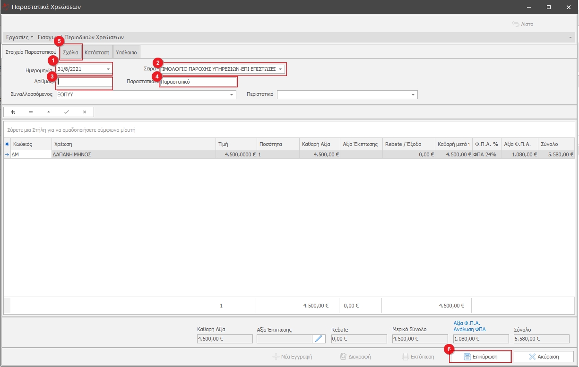
Task: Expand the Περιστατικό dropdown
Action: [x=414, y=95]
